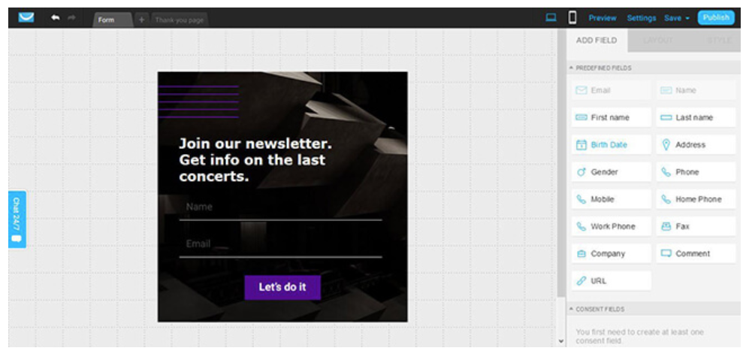749x357 pixels.
Task: Click the GetResponse envelope logo
Action: click(x=26, y=17)
